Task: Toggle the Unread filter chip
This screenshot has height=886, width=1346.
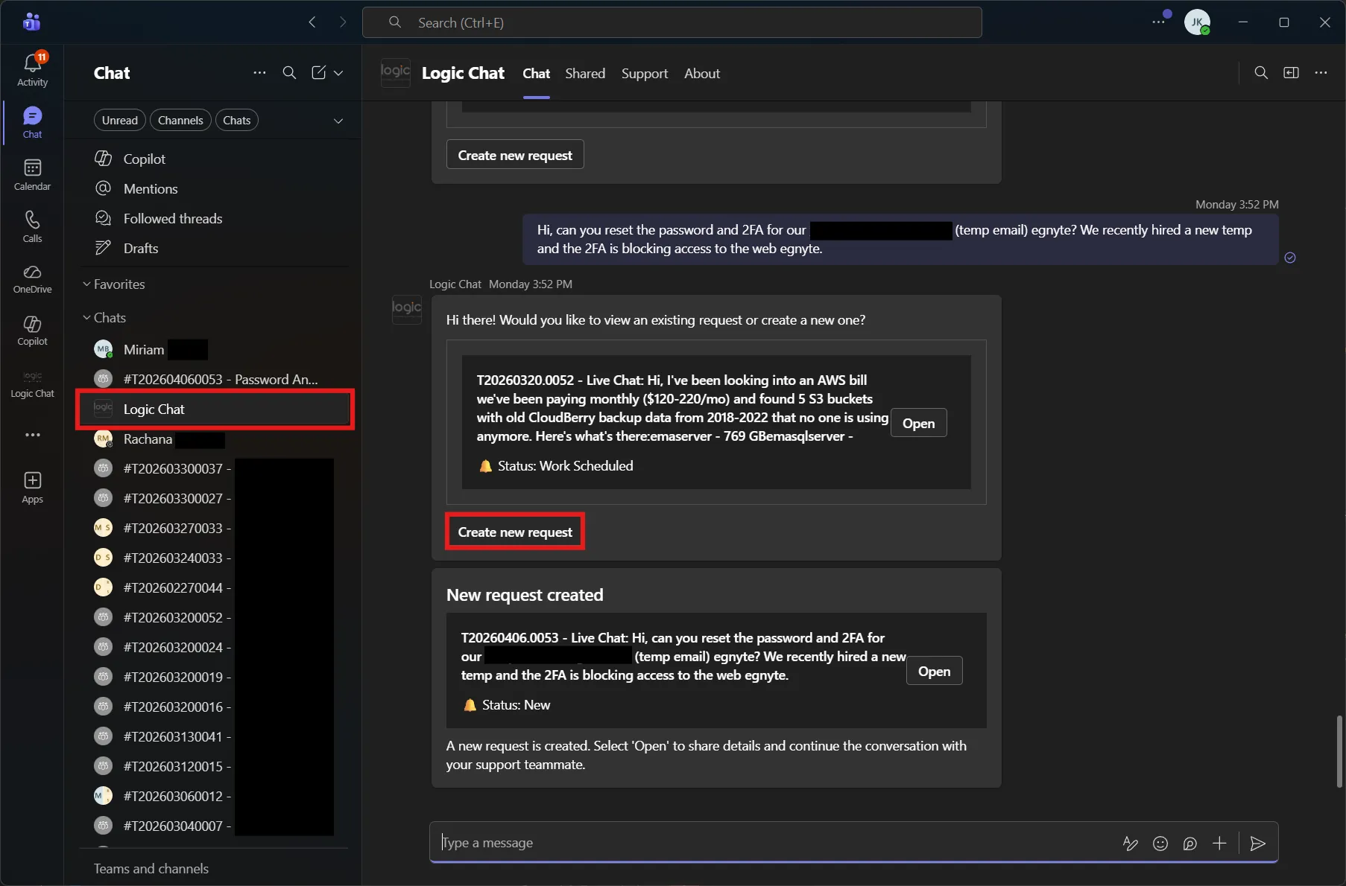Action: tap(120, 120)
